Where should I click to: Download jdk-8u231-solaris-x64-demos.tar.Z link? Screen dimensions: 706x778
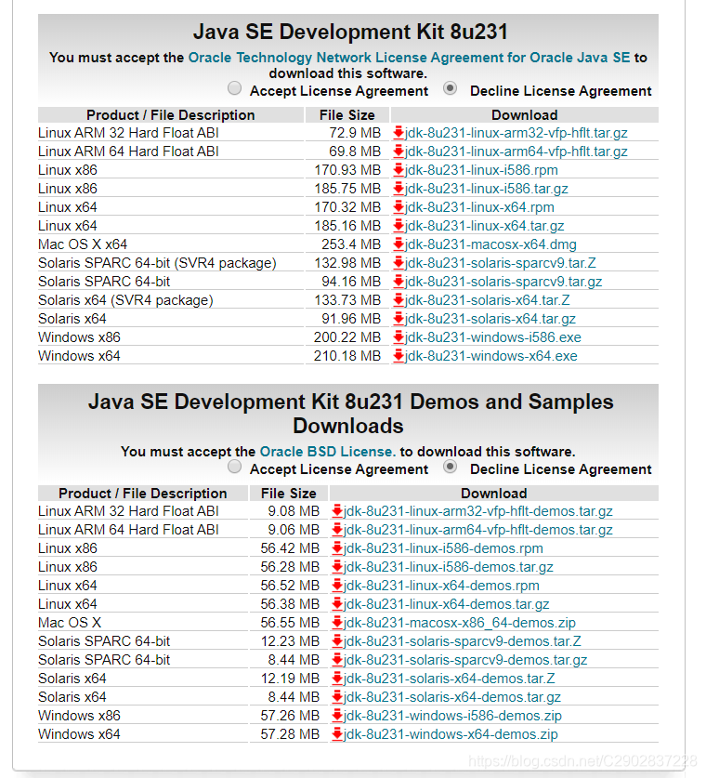point(450,679)
